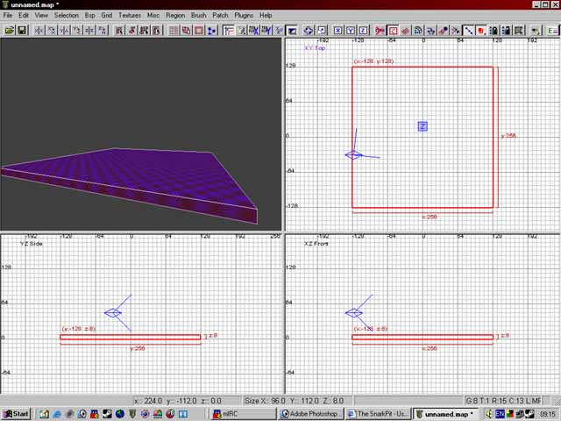Open the Bsp menu
Image resolution: width=561 pixels, height=421 pixels.
point(89,15)
